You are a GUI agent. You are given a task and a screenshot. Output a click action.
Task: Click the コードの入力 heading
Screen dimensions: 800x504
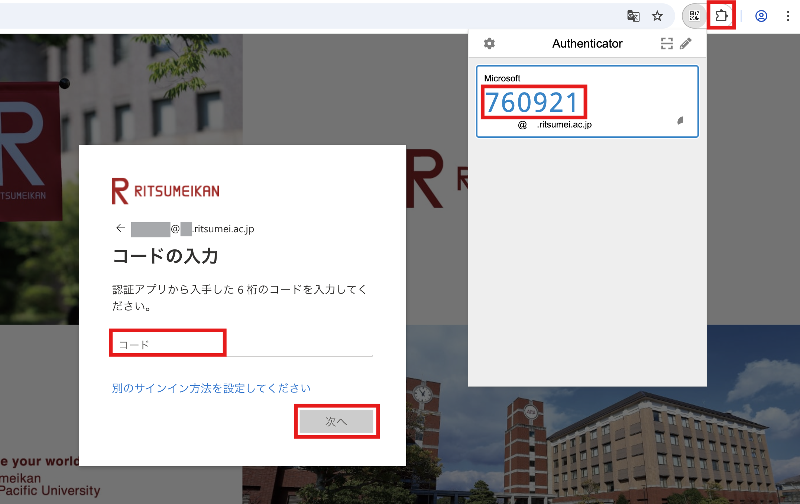tap(165, 256)
